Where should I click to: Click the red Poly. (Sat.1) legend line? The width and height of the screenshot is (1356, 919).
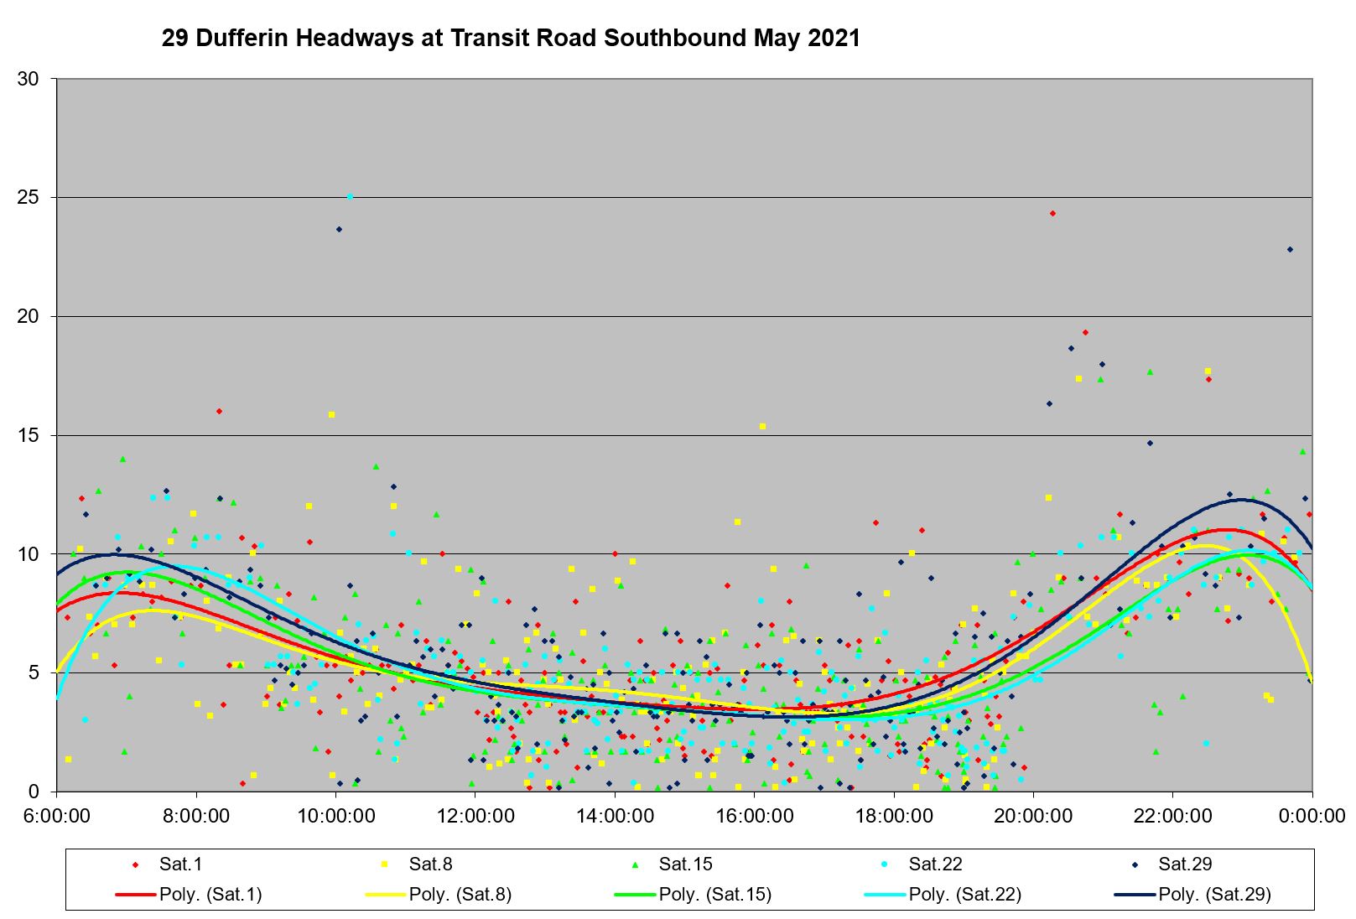(x=135, y=895)
